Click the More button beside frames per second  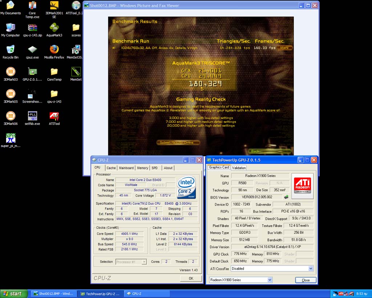284,48
